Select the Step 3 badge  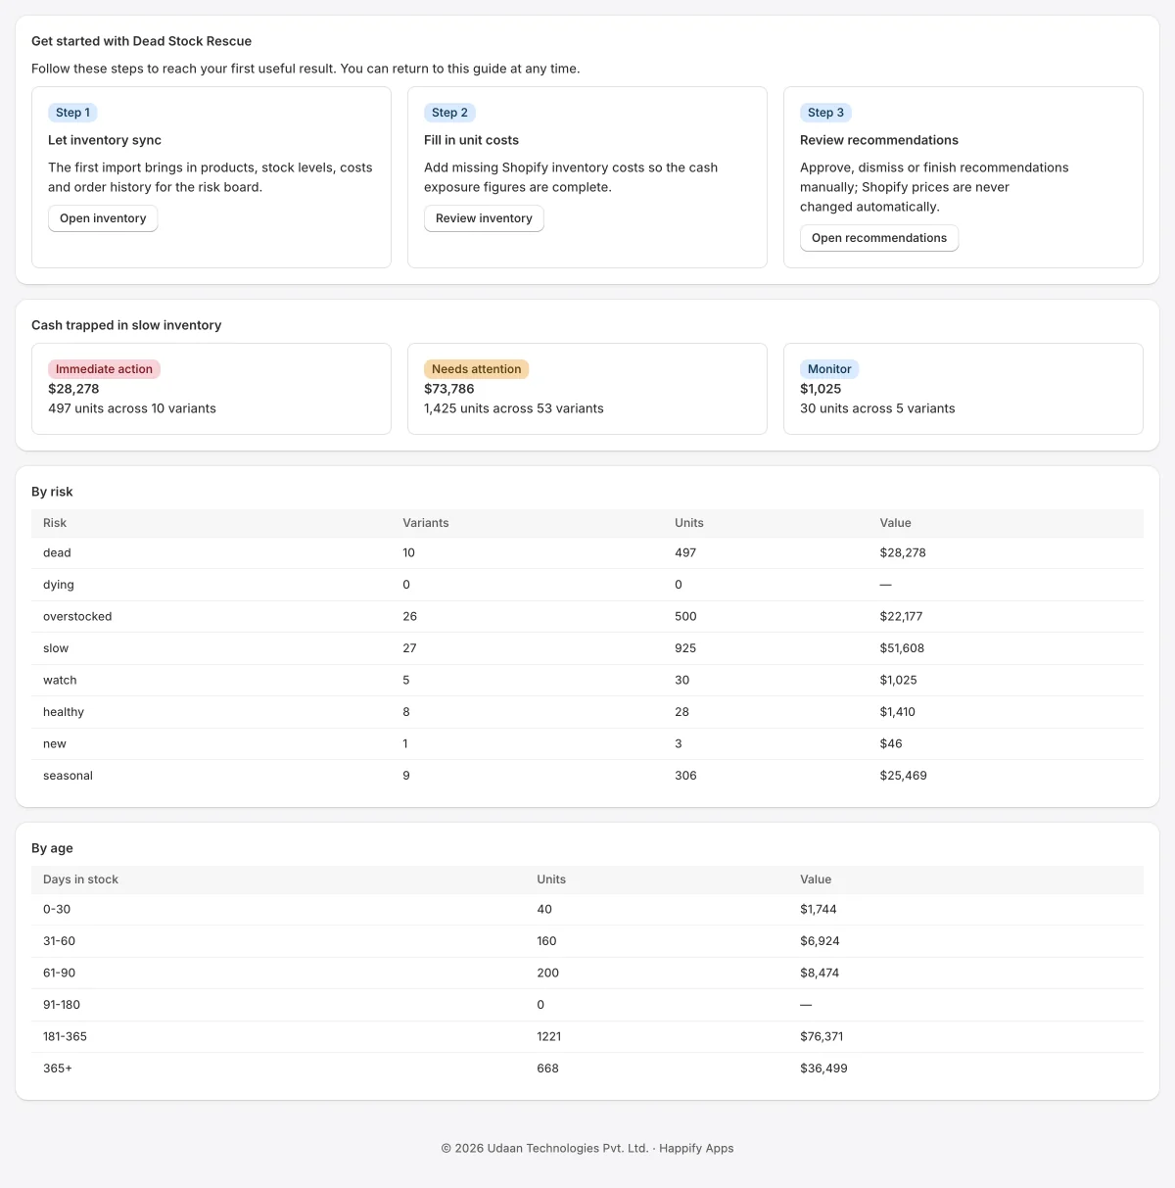coord(826,113)
